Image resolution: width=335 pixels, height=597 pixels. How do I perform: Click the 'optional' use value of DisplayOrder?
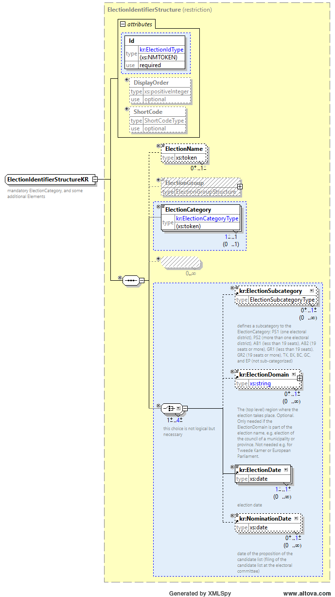155,99
